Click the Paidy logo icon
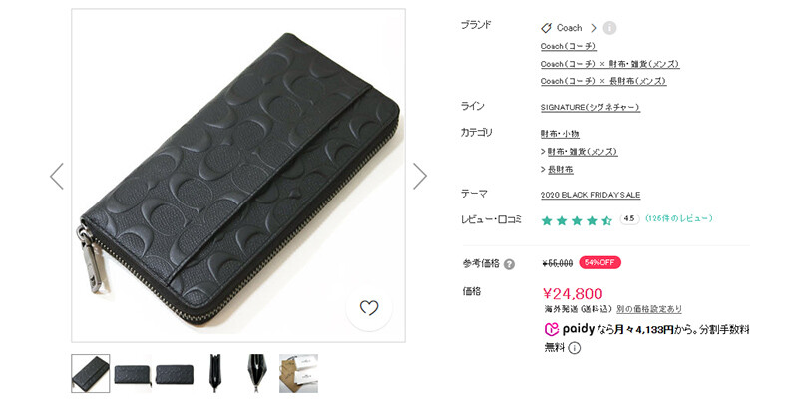The height and width of the screenshot is (403, 798). pos(552,330)
